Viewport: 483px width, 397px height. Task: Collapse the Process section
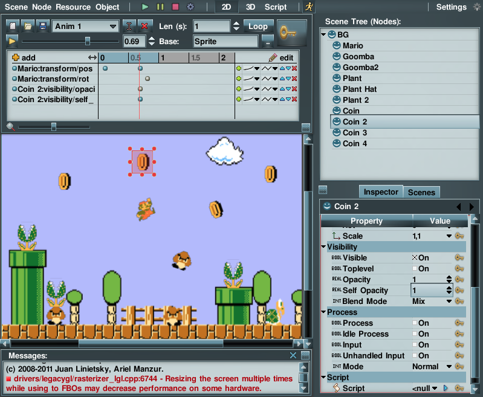tap(323, 312)
